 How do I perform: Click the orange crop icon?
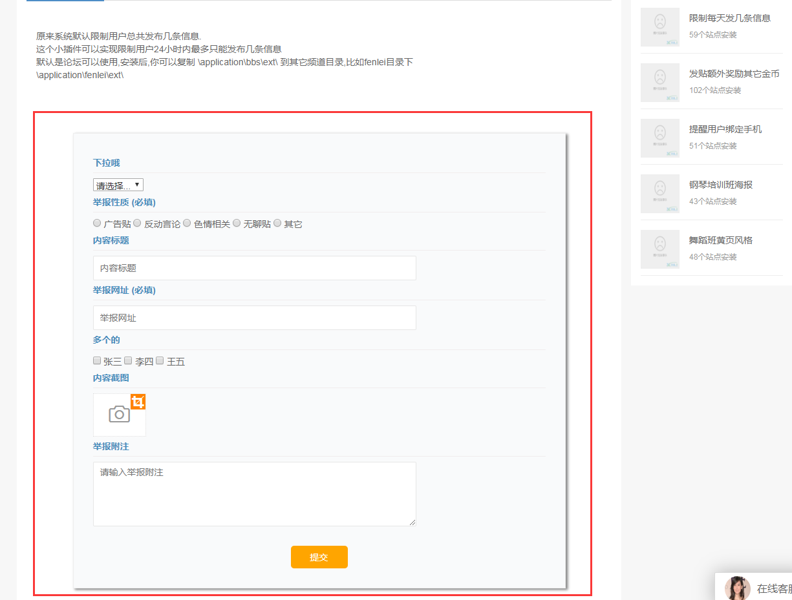pyautogui.click(x=138, y=402)
